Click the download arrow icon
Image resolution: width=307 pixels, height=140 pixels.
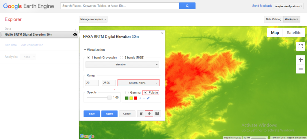(x=149, y=114)
